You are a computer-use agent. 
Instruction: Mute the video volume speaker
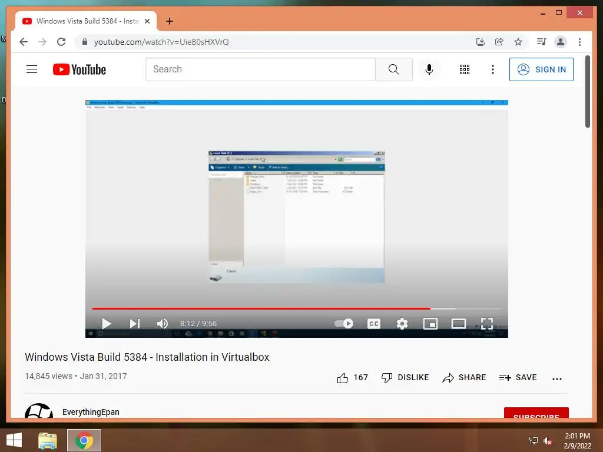163,324
